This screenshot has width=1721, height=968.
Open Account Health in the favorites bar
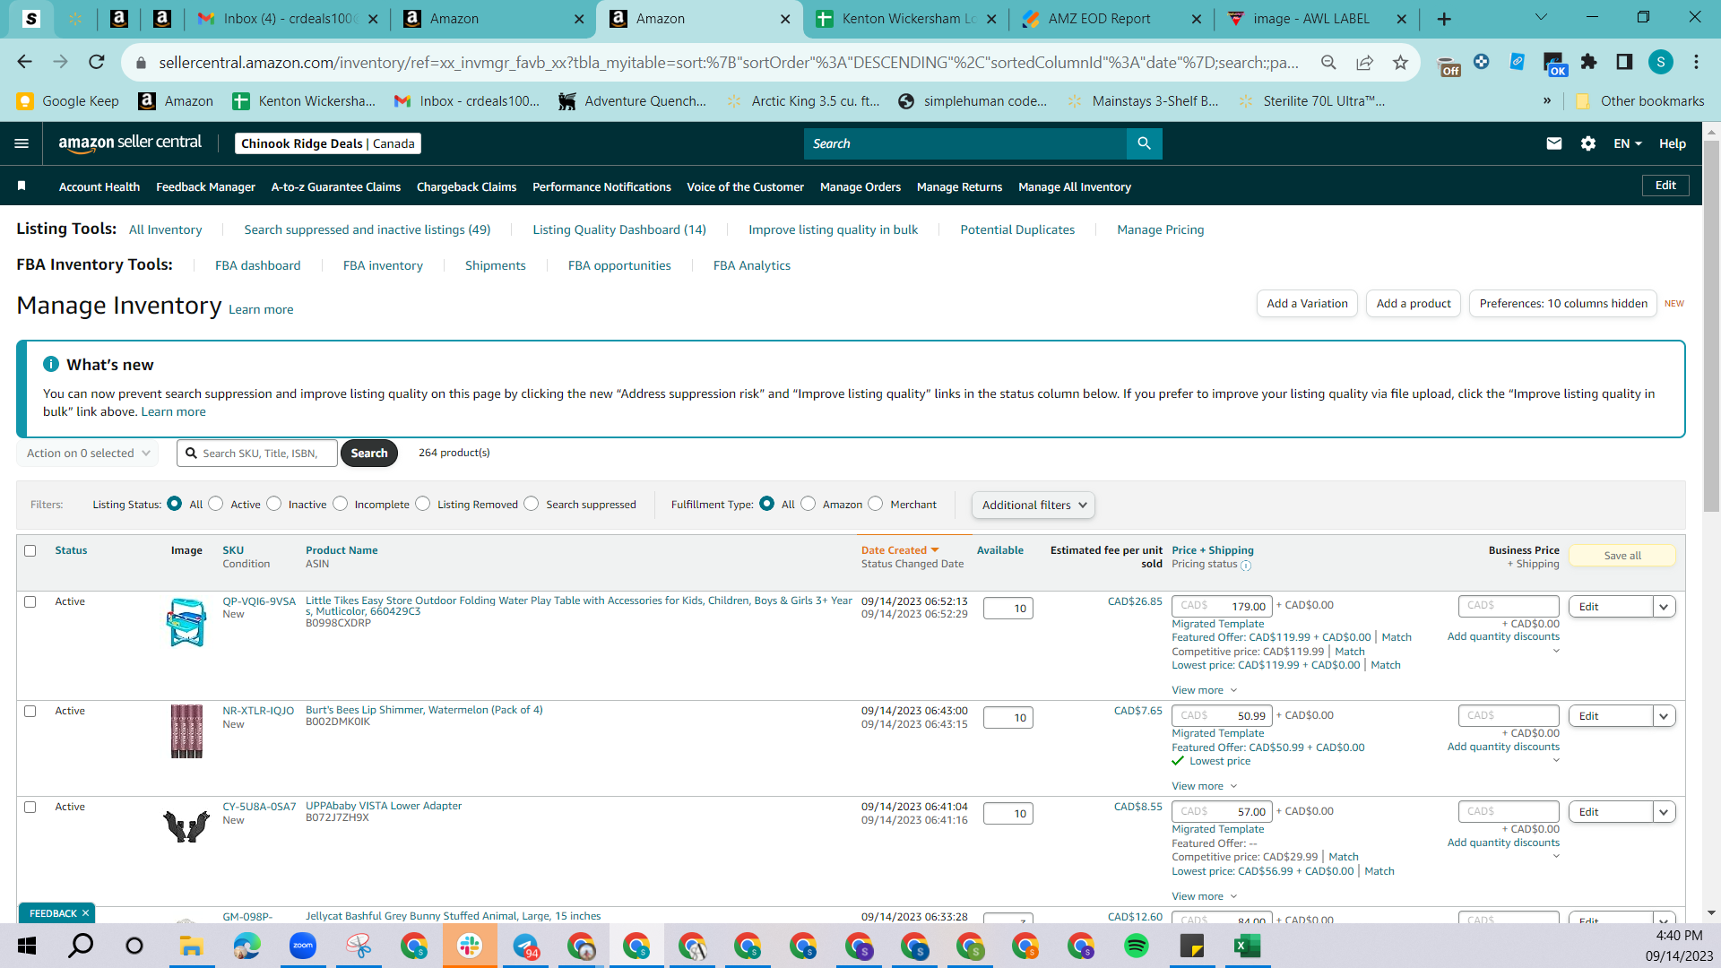99,186
